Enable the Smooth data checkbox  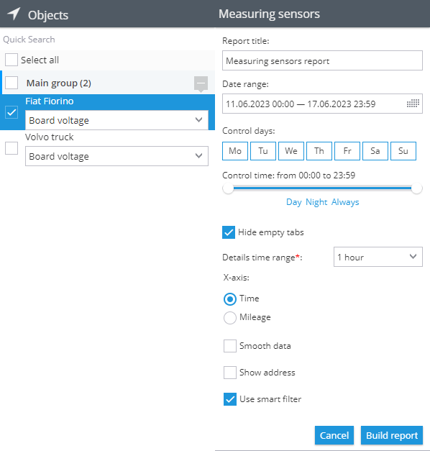(x=230, y=346)
